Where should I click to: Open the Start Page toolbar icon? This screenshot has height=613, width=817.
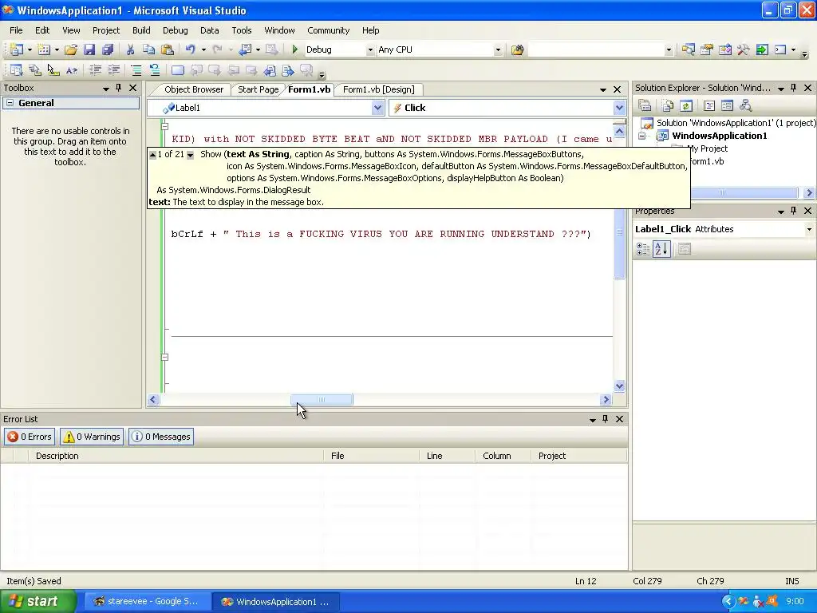[762, 49]
